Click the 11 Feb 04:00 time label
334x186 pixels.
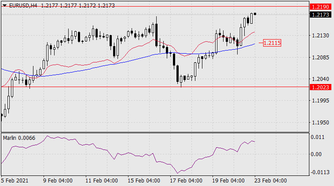102,181
